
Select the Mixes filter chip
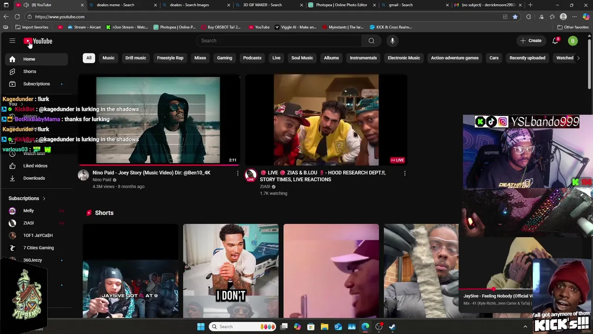(200, 58)
